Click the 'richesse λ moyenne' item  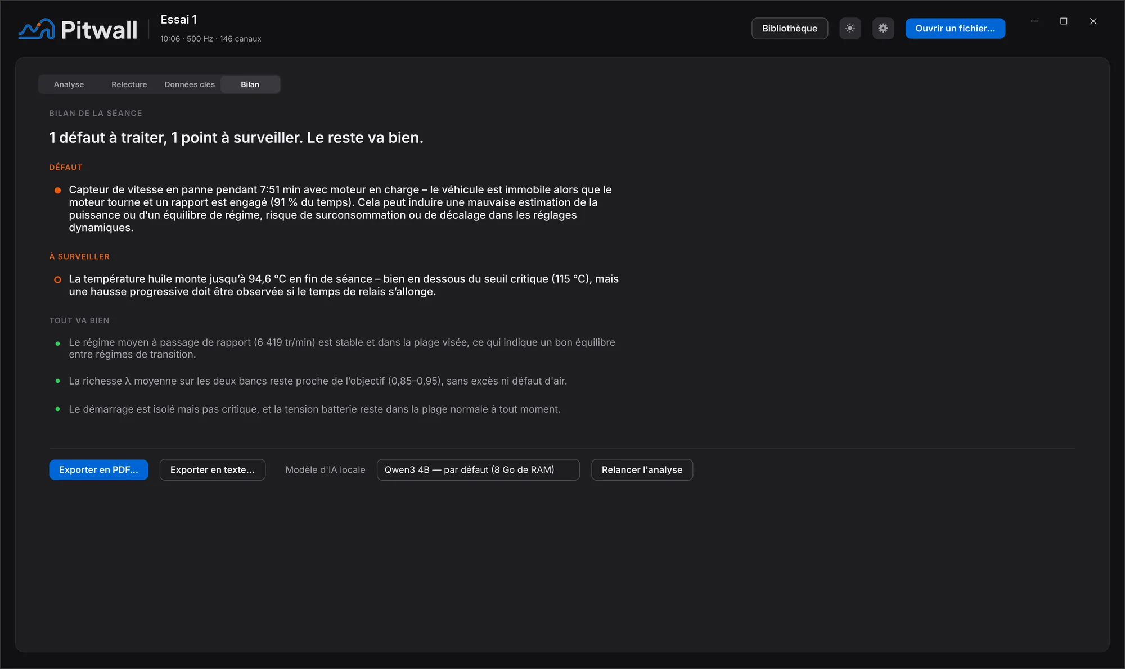tap(318, 381)
